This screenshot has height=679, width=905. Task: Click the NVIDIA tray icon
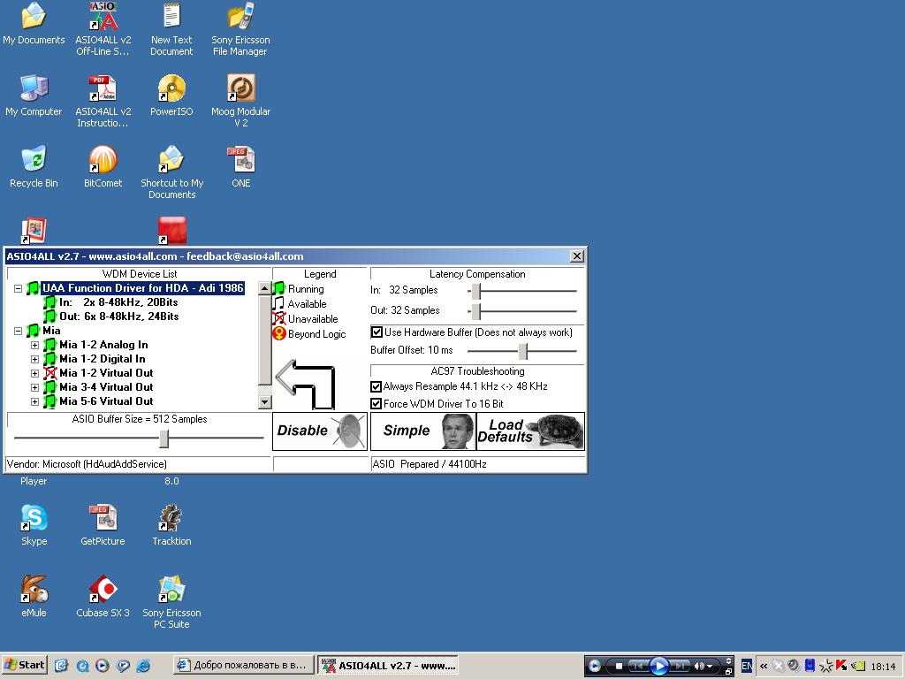coord(857,666)
